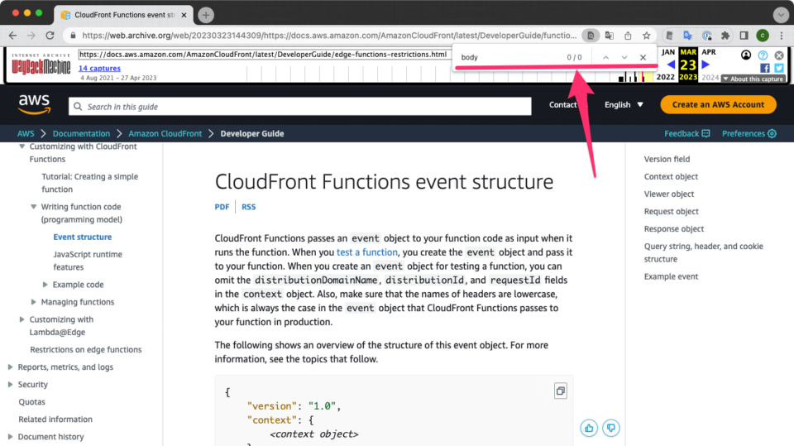Collapse Customizing with CloudFront Functions
The width and height of the screenshot is (794, 446).
(22, 146)
